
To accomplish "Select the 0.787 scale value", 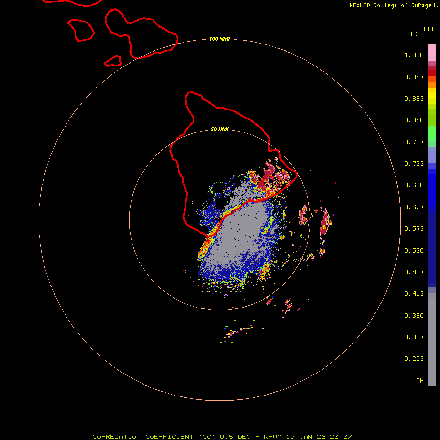I will coord(414,142).
